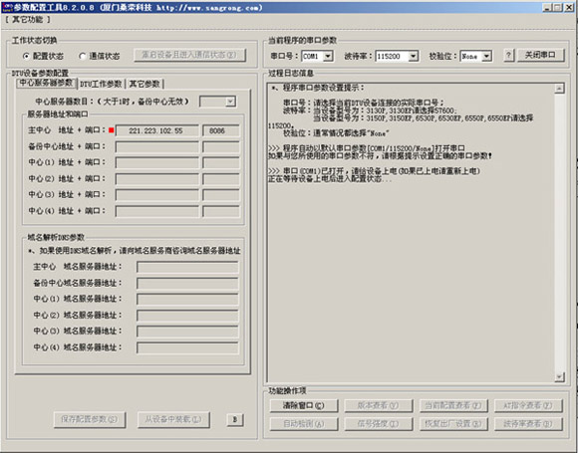Click the red indicator beside 主中心 address
Image resolution: width=578 pixels, height=453 pixels.
[x=111, y=130]
